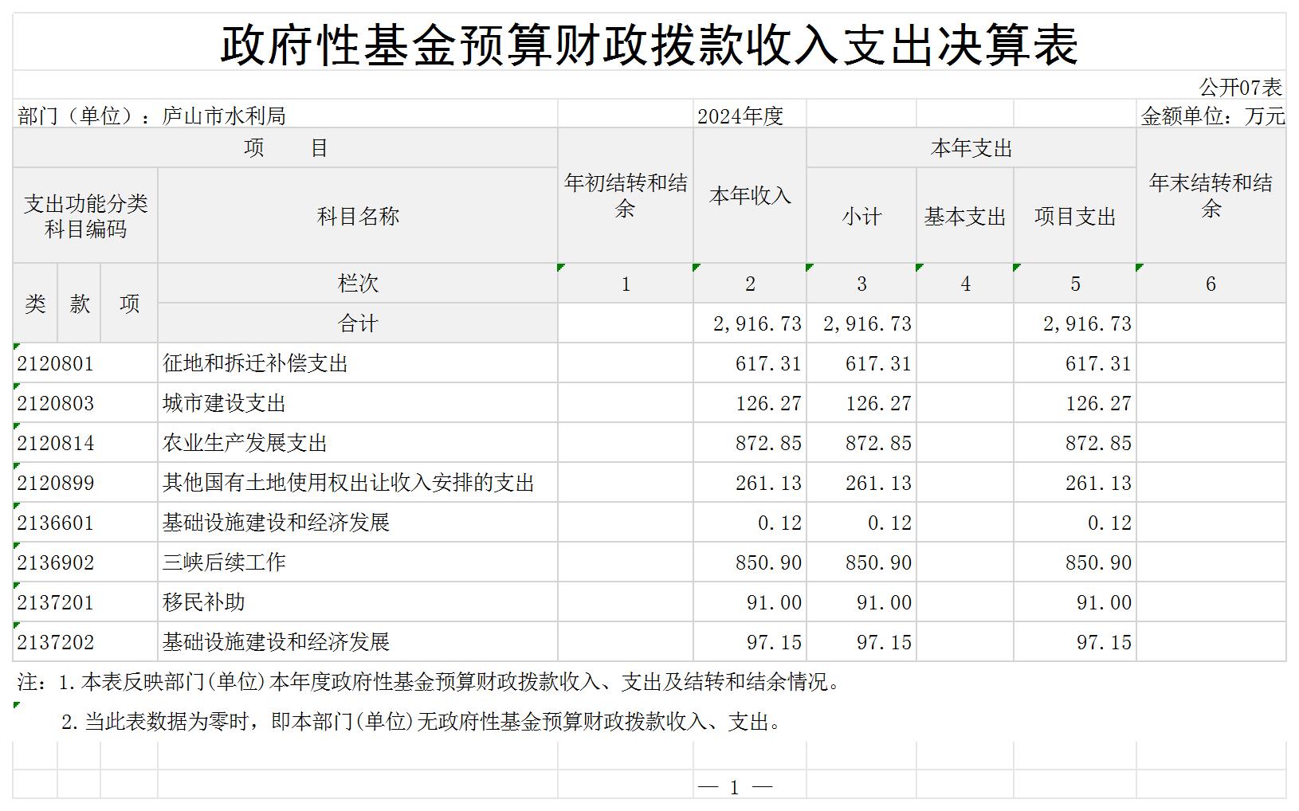Select the 合计 row label cell
This screenshot has width=1299, height=811.
click(x=357, y=323)
